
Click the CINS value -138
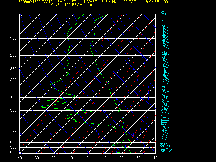(67, 5)
